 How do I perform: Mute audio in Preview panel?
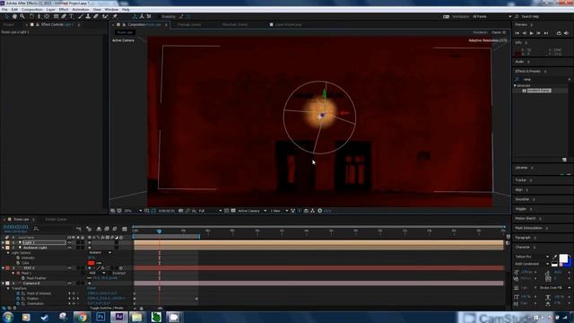pyautogui.click(x=566, y=33)
